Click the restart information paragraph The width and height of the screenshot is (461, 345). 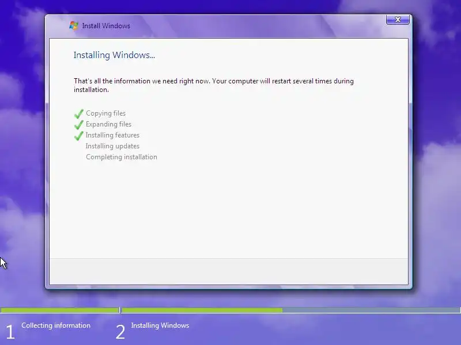tap(213, 85)
